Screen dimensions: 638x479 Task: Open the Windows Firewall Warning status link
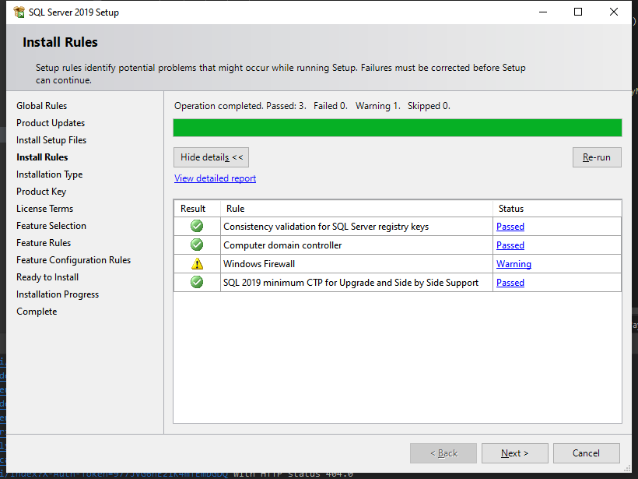pyautogui.click(x=514, y=264)
